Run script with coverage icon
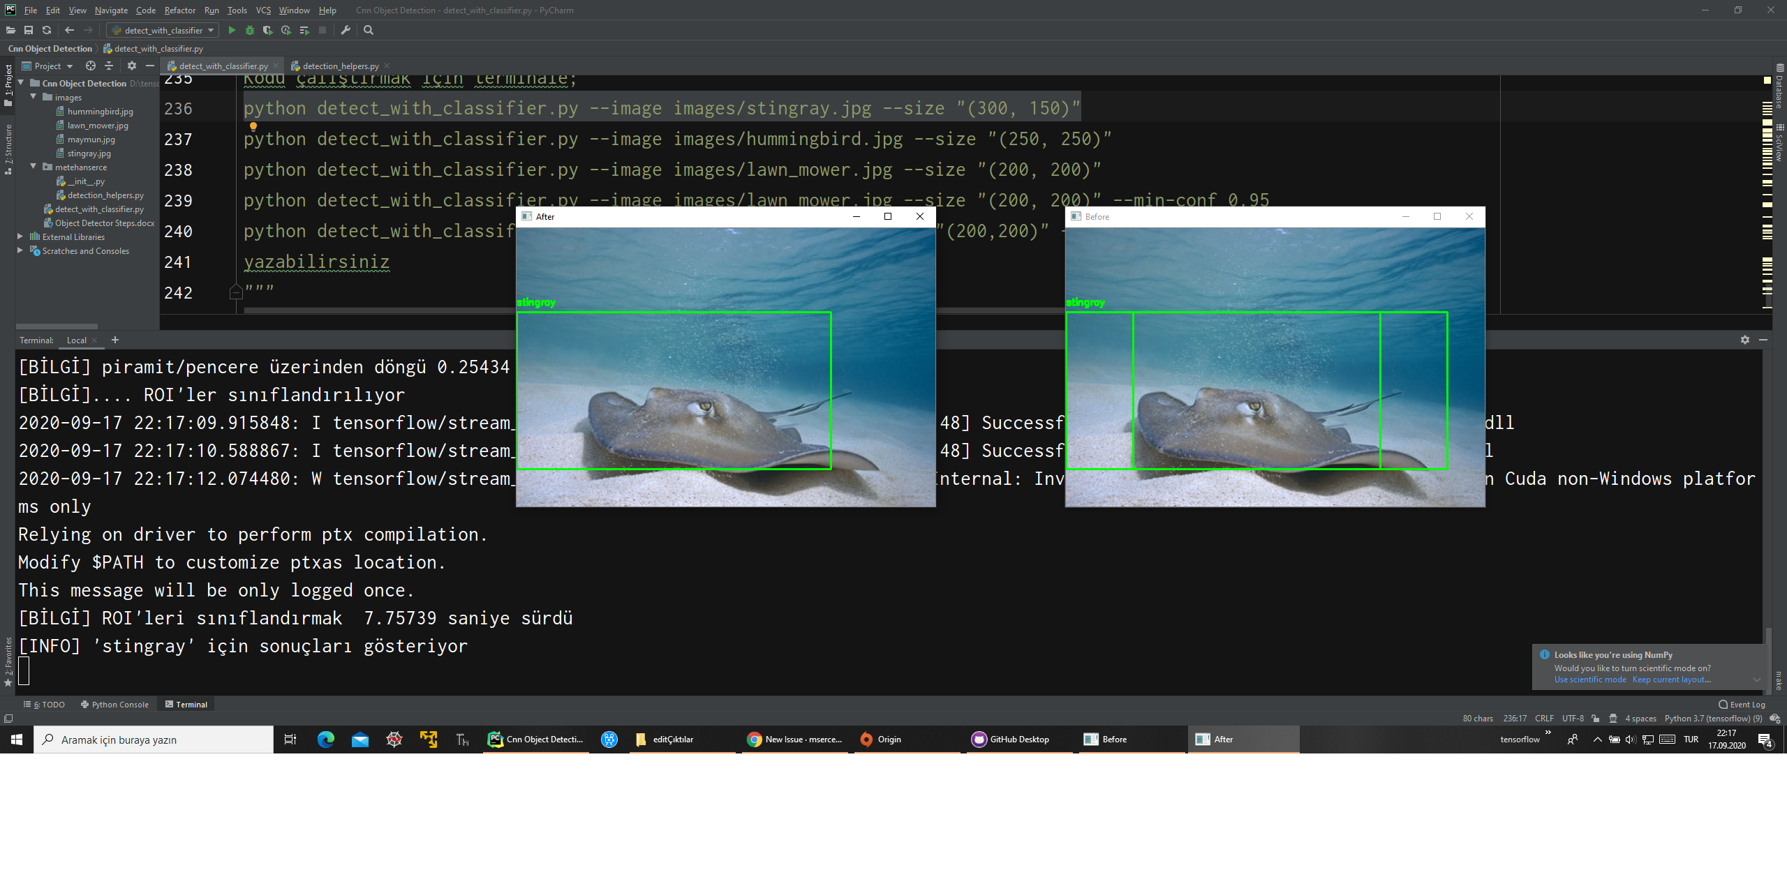 (x=267, y=30)
